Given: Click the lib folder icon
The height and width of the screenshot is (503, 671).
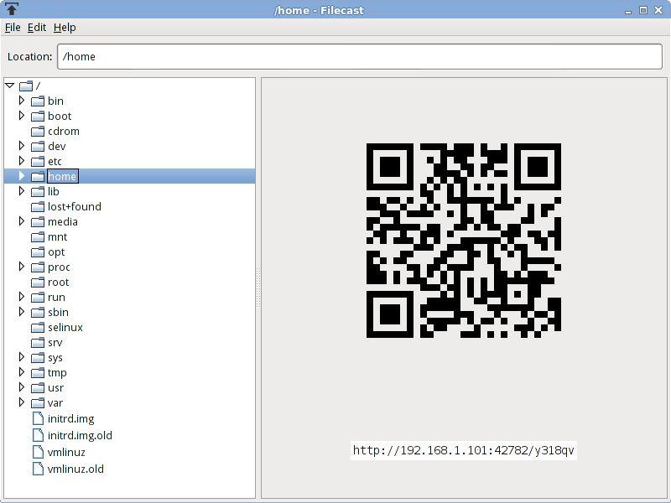Looking at the screenshot, I should 38,192.
